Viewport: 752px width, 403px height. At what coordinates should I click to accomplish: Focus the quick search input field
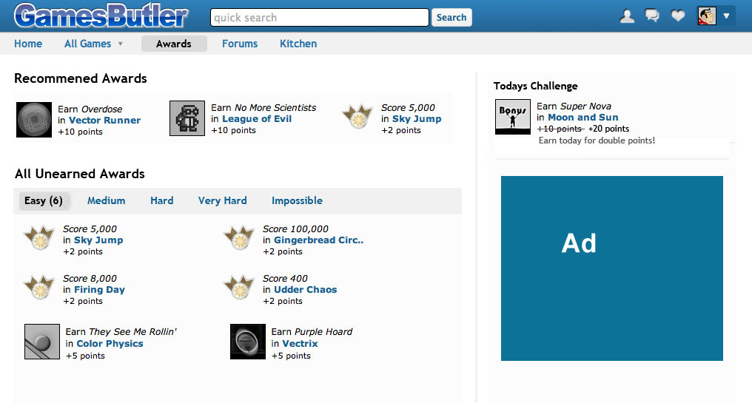pos(319,17)
